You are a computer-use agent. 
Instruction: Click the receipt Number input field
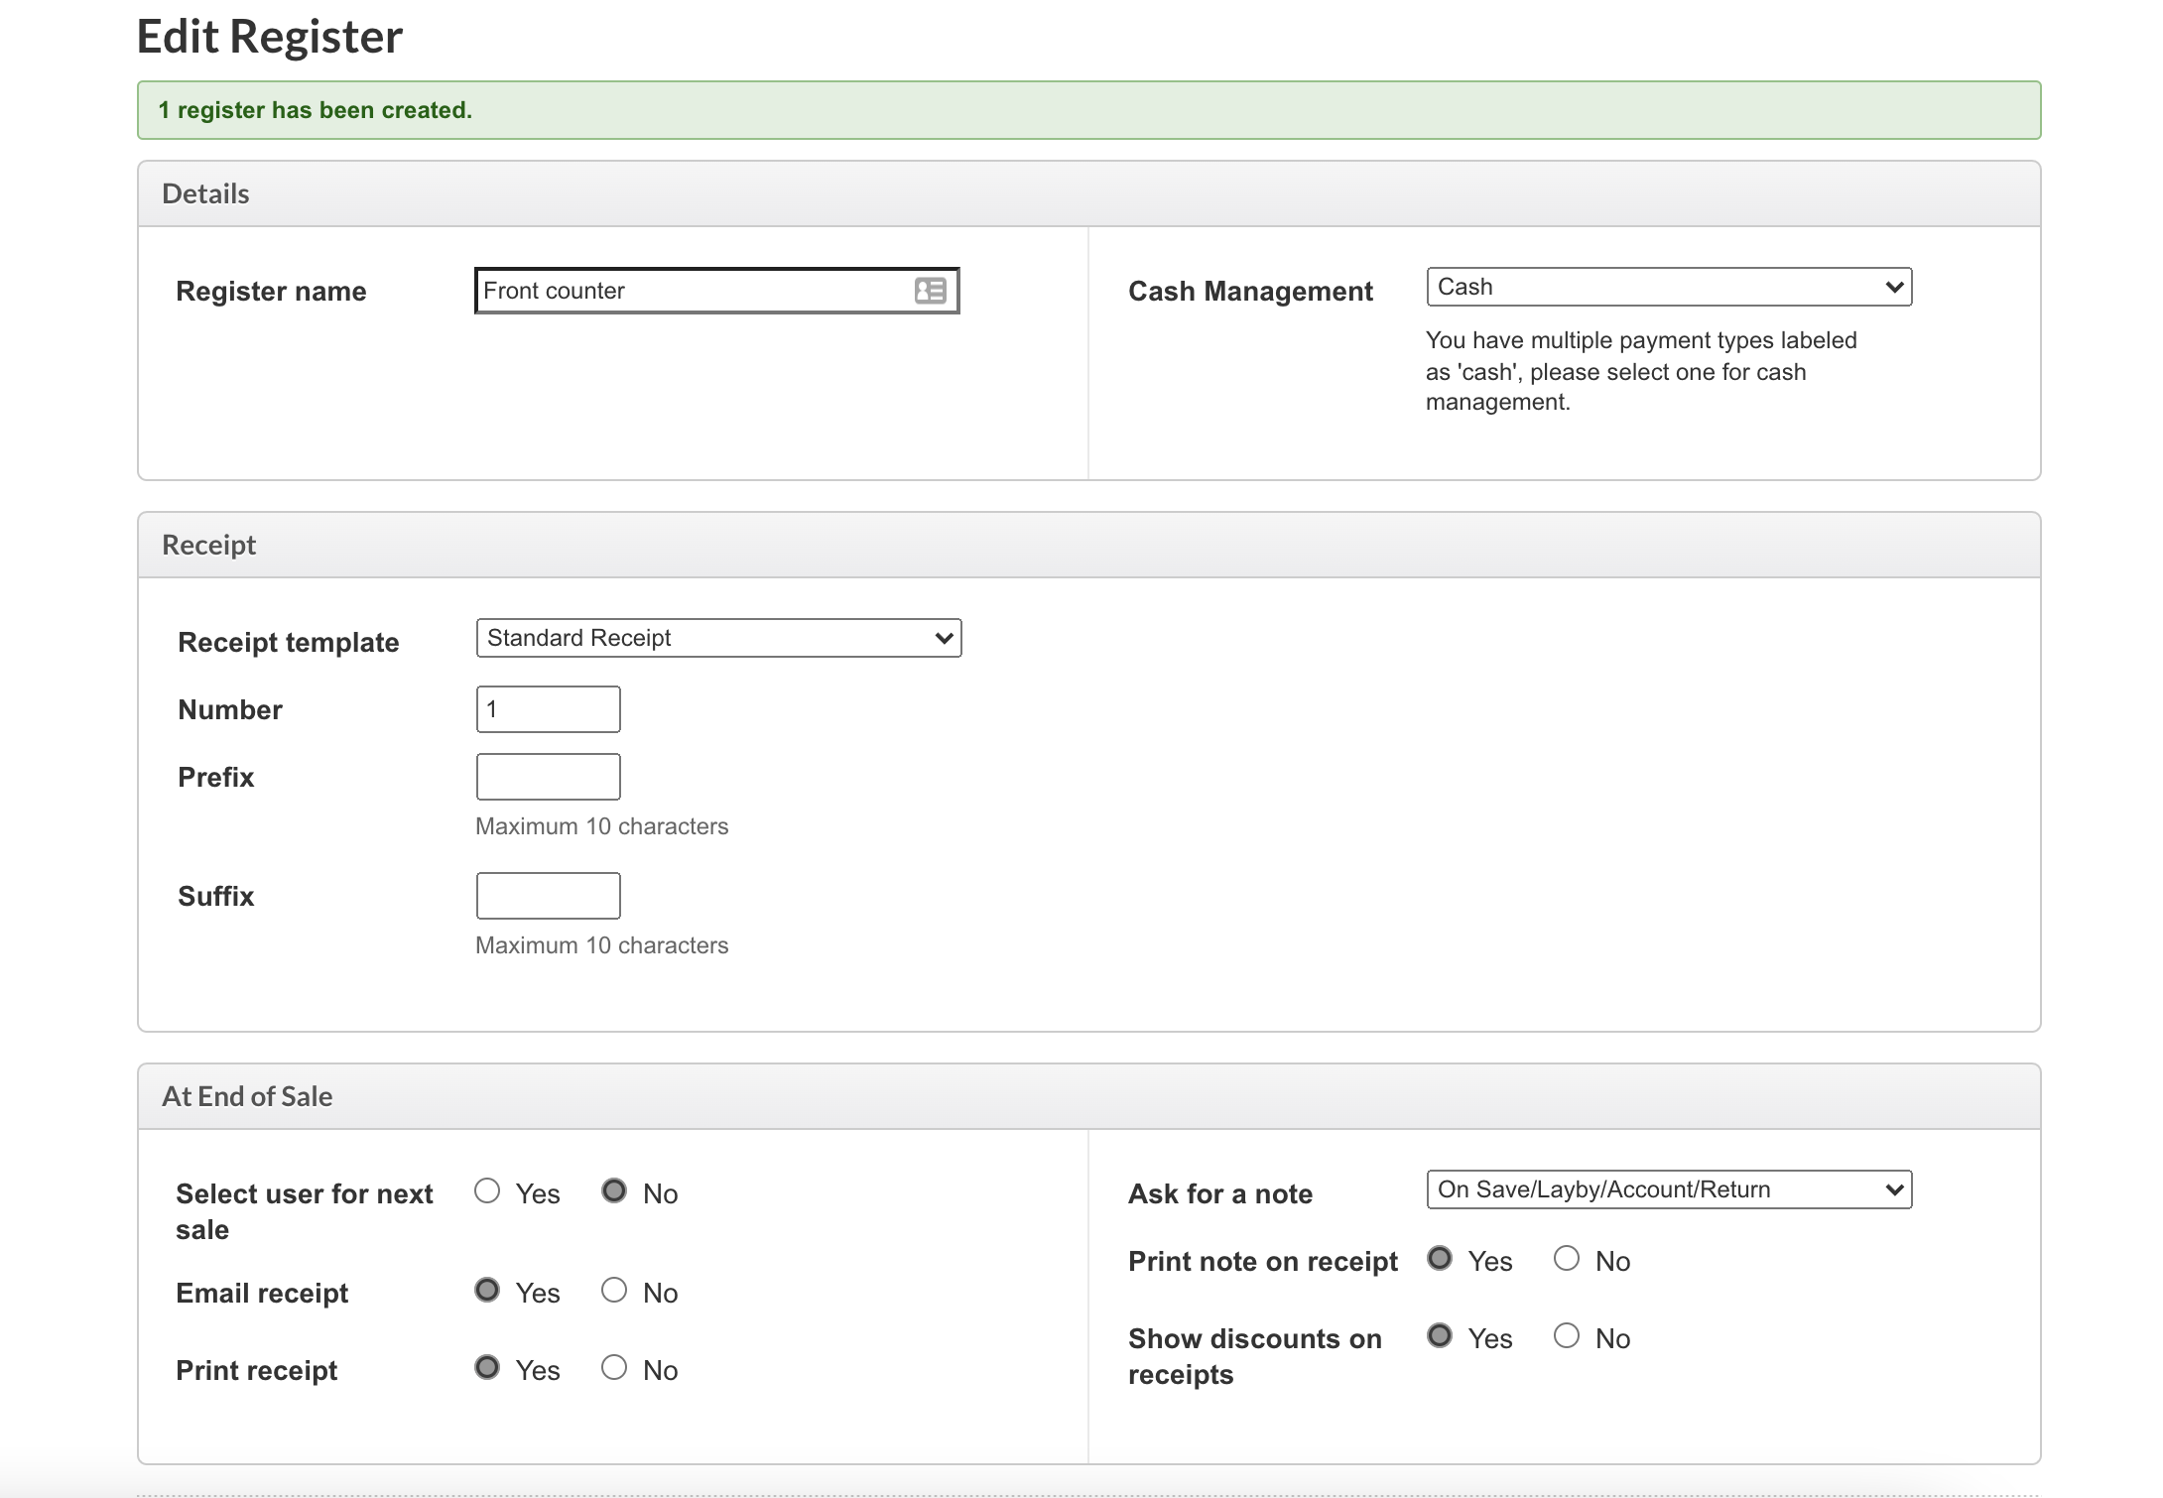pyautogui.click(x=547, y=708)
